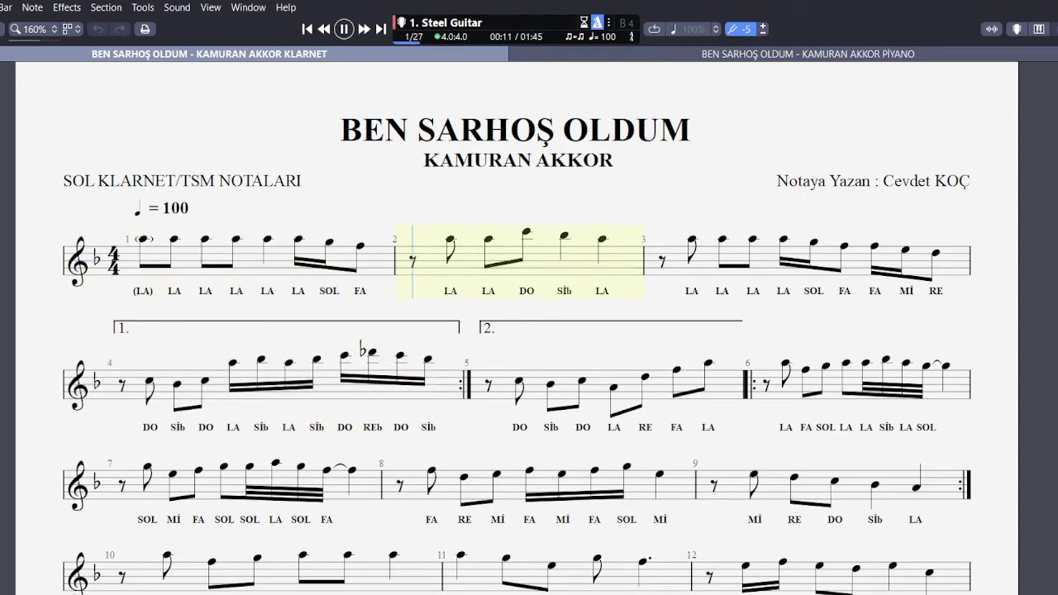The image size is (1058, 595).
Task: Open the Effects menu
Action: coord(67,7)
